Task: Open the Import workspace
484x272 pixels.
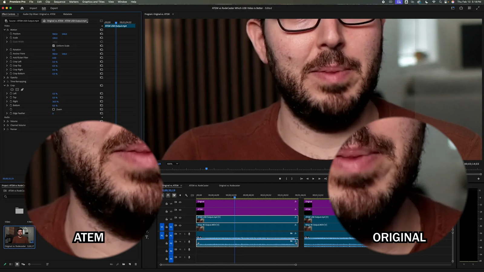Action: (33, 8)
